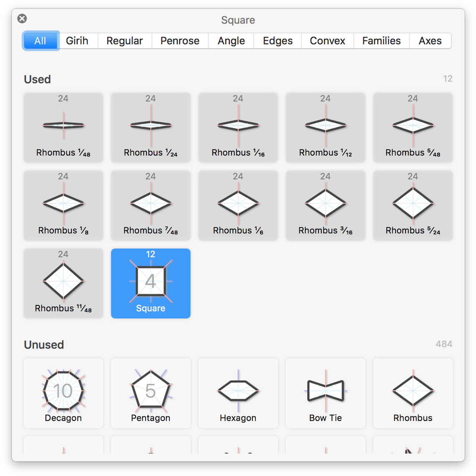The image size is (476, 476).
Task: Pick the Pentagon tile
Action: click(x=151, y=393)
